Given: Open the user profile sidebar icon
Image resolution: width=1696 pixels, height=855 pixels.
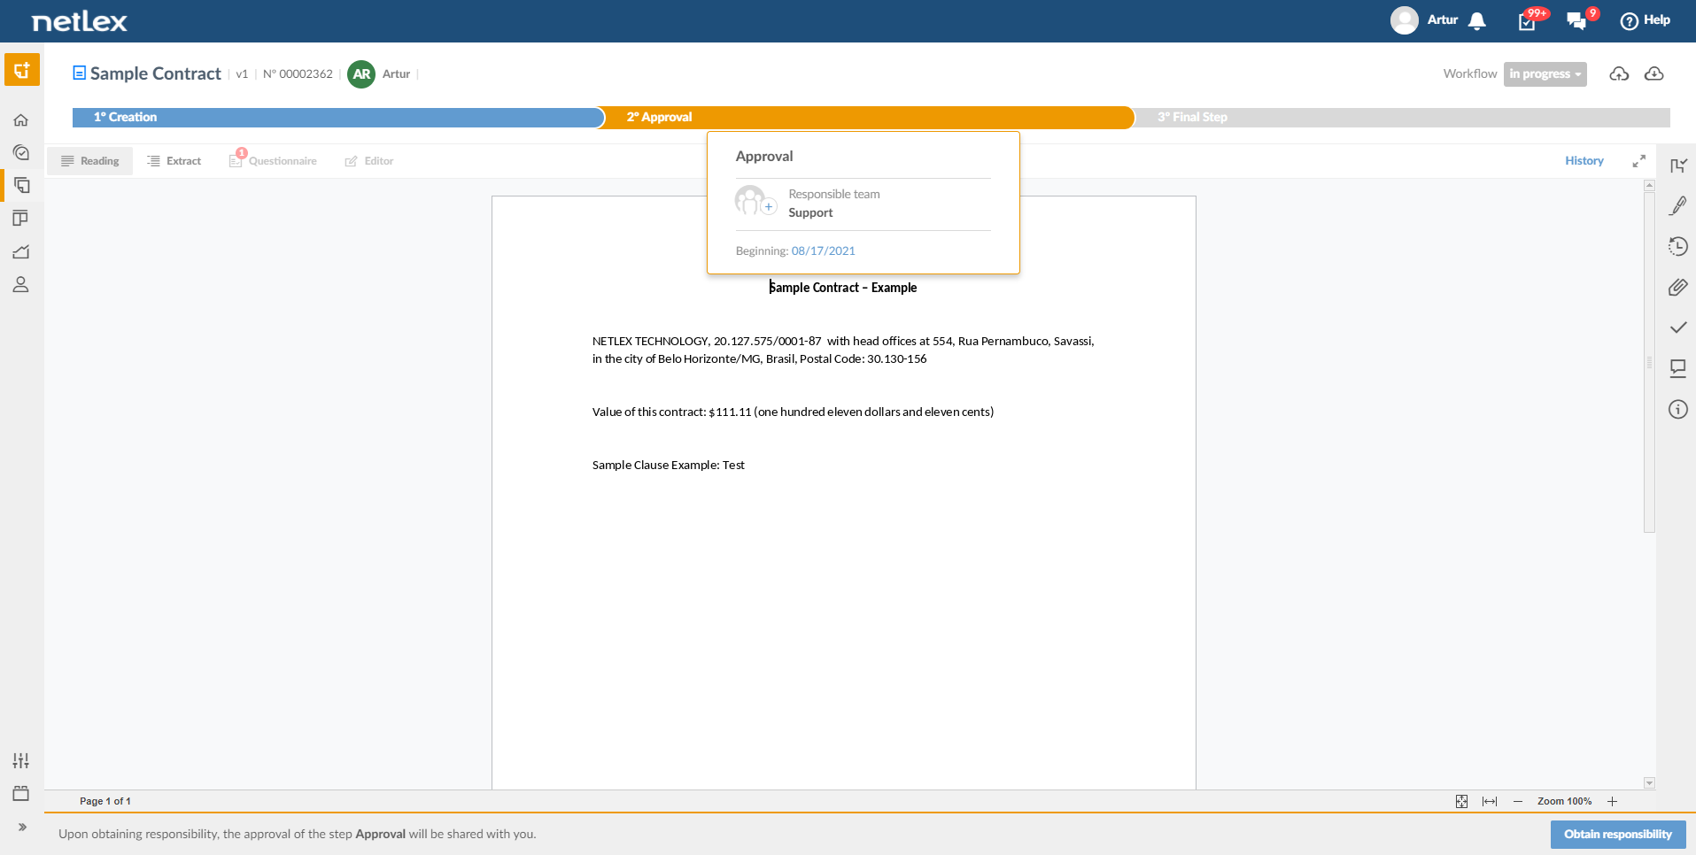Looking at the screenshot, I should pos(21,284).
